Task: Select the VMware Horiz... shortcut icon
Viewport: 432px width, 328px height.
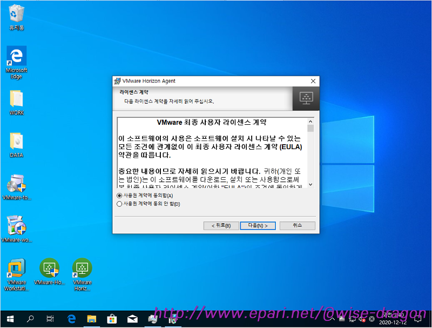Action: (82, 275)
